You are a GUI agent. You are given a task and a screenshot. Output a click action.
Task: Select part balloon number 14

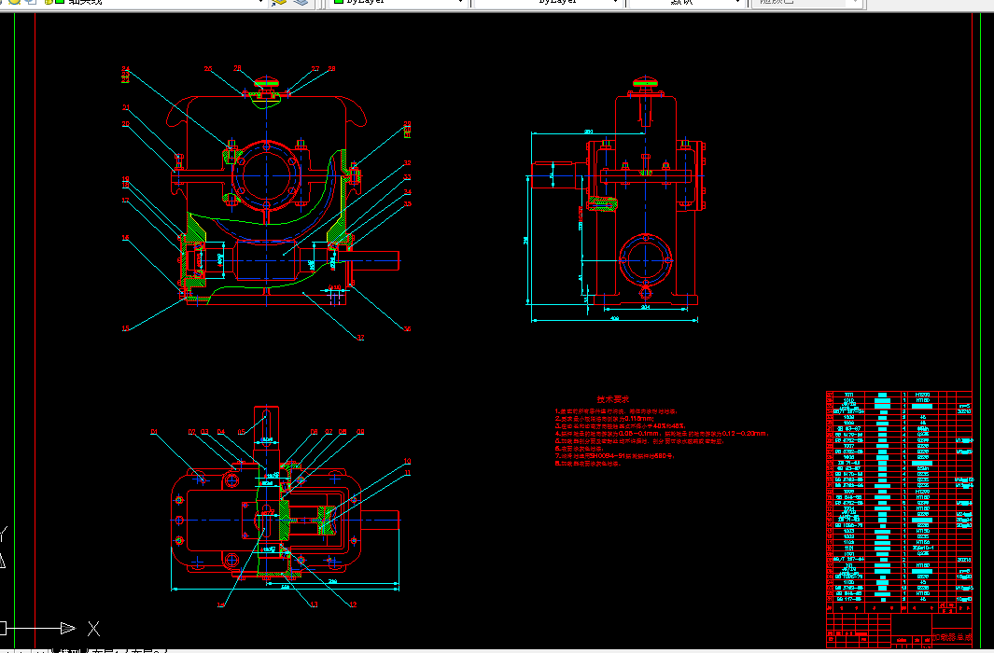(220, 604)
